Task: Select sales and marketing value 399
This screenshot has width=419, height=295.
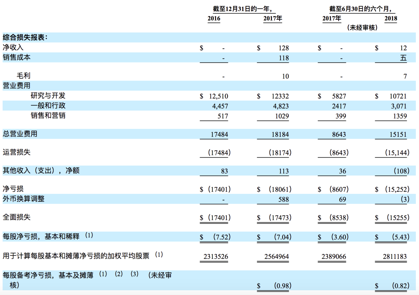Action: click(x=340, y=116)
